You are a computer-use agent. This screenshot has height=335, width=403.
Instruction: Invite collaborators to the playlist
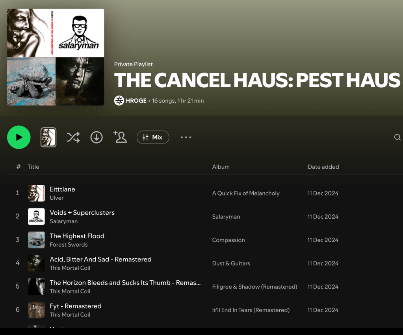pyautogui.click(x=120, y=137)
